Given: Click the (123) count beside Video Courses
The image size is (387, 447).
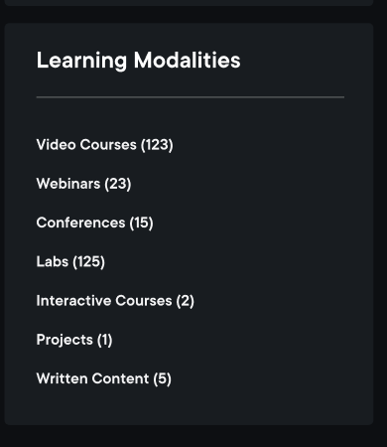Looking at the screenshot, I should pos(157,145).
